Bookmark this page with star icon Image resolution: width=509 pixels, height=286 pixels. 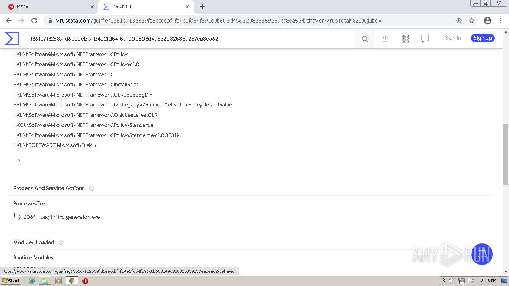(472, 21)
